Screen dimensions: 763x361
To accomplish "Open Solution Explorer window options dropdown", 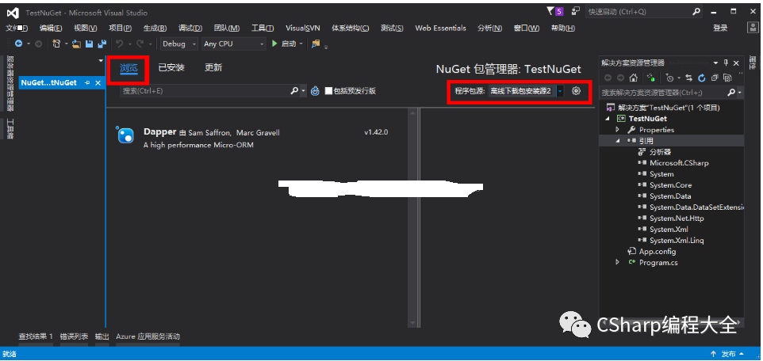I will click(715, 63).
